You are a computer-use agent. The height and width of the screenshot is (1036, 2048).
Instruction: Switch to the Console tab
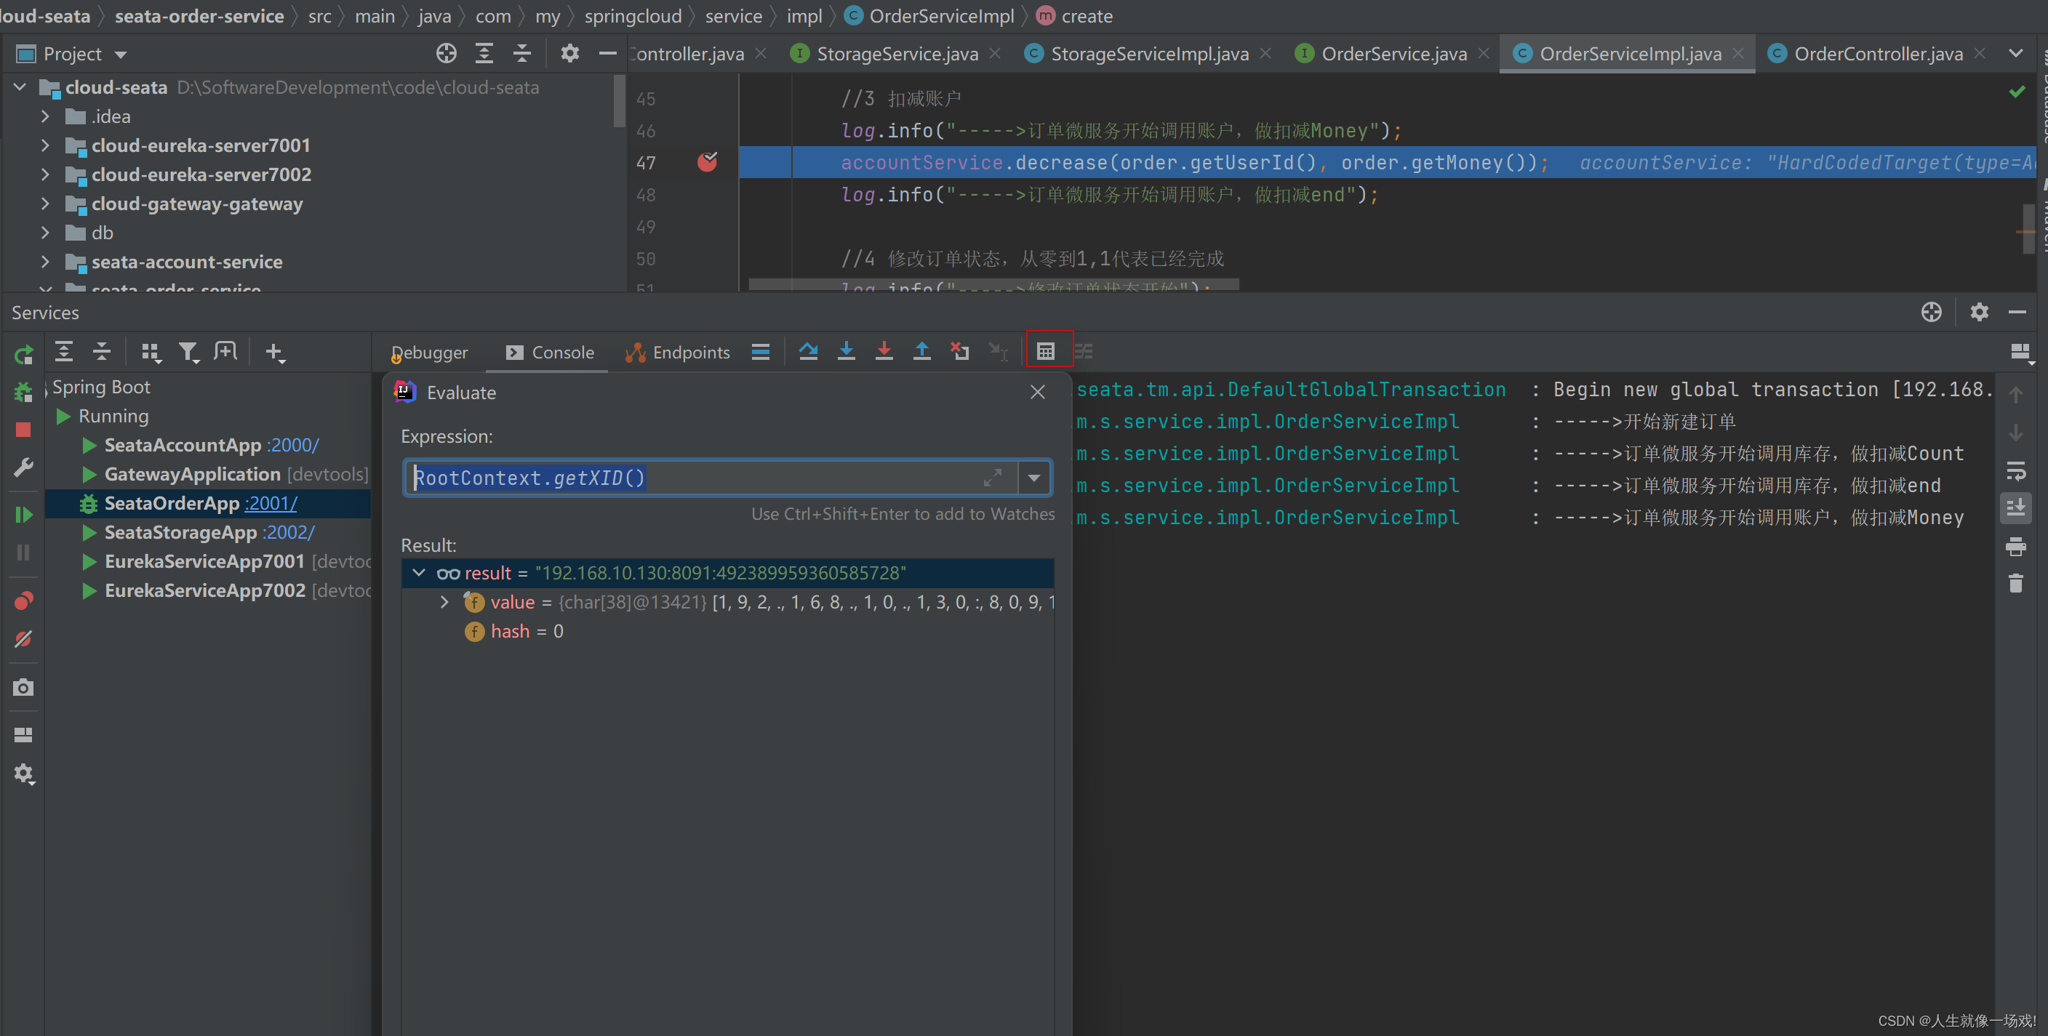pyautogui.click(x=549, y=352)
